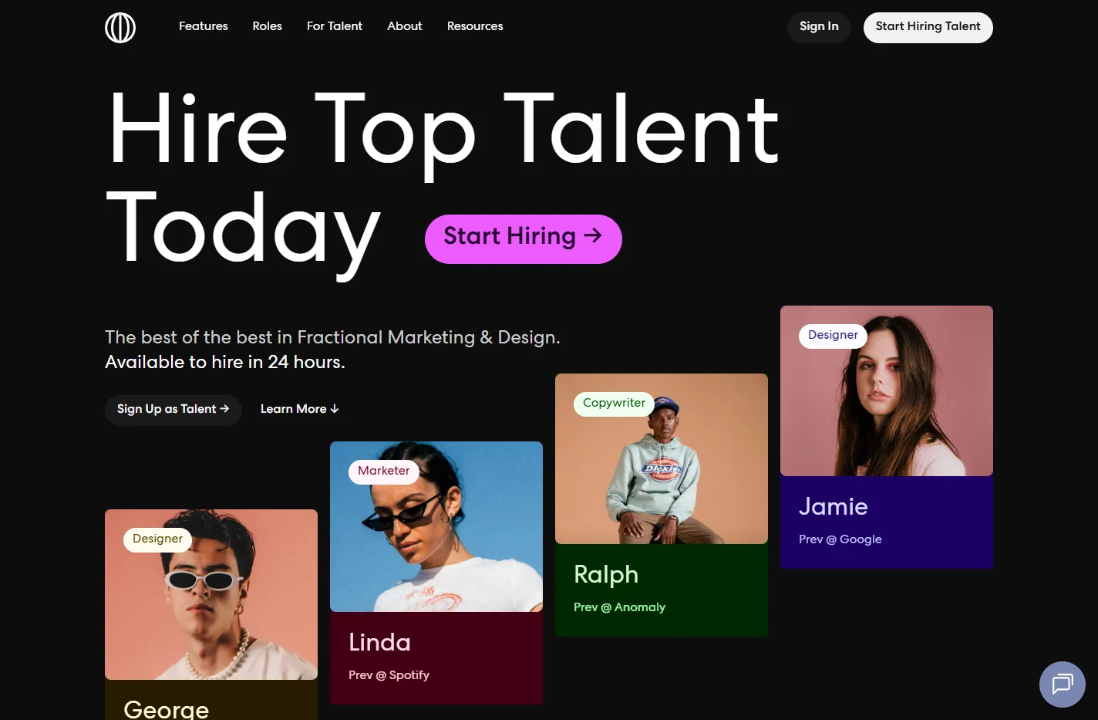This screenshot has width=1098, height=720.
Task: Click Sign Up as Talent button
Action: pos(173,410)
